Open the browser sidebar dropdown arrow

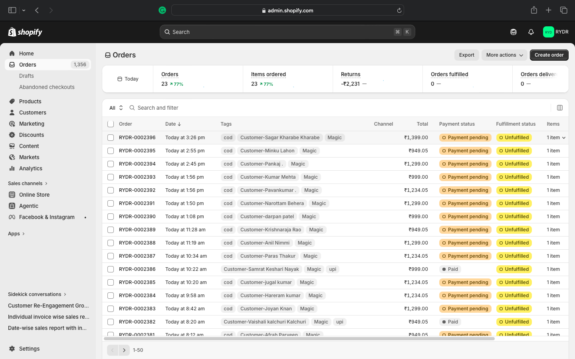pyautogui.click(x=24, y=10)
